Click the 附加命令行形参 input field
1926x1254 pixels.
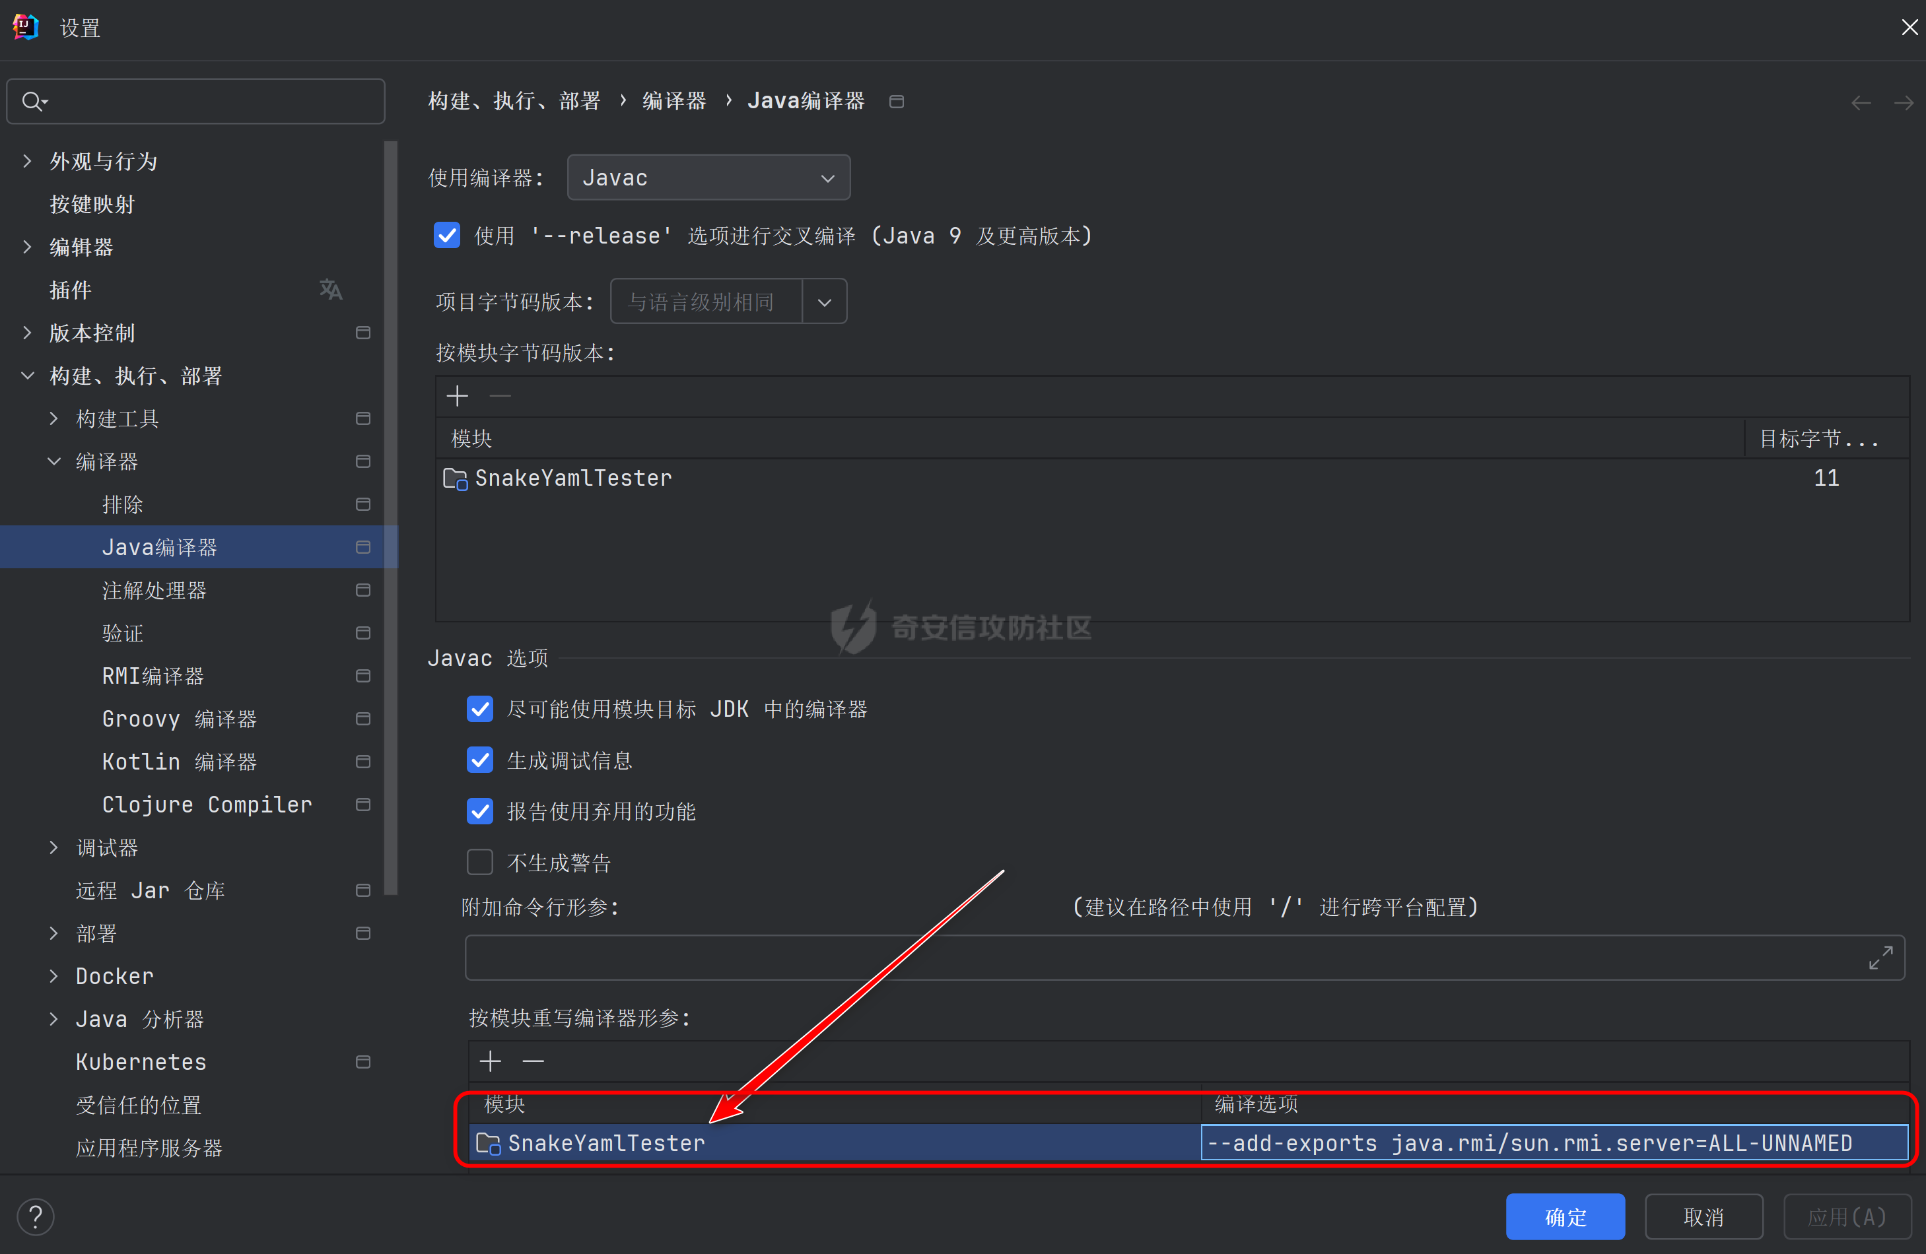tap(1185, 958)
